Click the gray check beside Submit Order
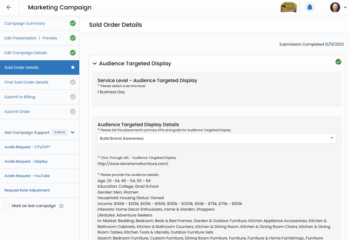 (x=73, y=111)
